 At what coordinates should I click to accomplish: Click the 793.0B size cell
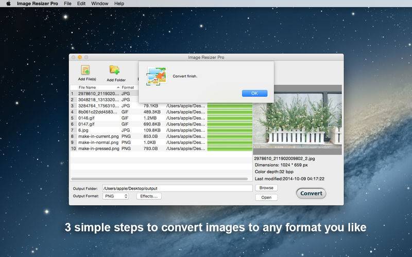coord(150,149)
